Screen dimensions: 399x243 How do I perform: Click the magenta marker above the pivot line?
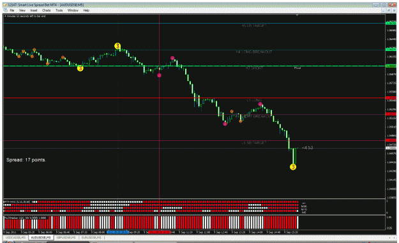pyautogui.click(x=172, y=58)
